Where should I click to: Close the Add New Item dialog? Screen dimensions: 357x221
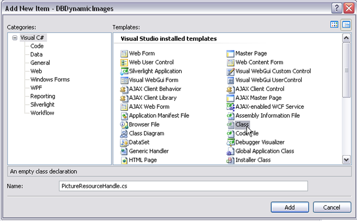(x=349, y=8)
